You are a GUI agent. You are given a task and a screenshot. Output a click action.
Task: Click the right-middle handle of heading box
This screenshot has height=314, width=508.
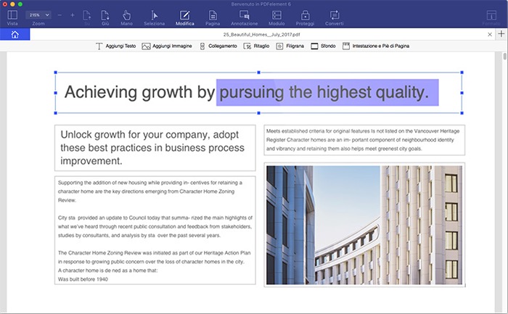click(x=462, y=93)
